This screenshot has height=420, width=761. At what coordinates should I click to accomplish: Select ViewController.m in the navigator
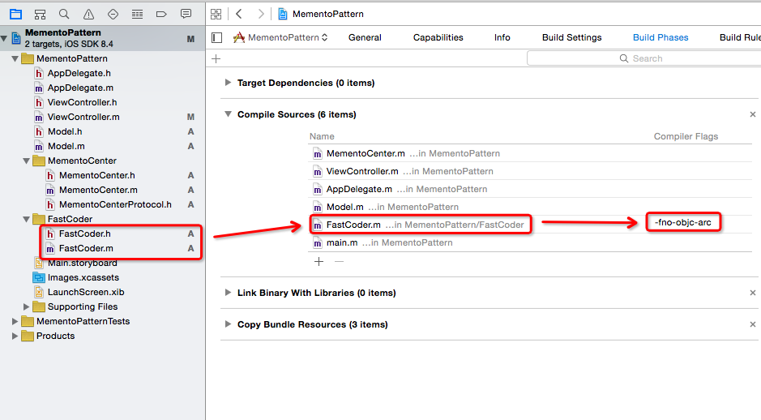(83, 117)
